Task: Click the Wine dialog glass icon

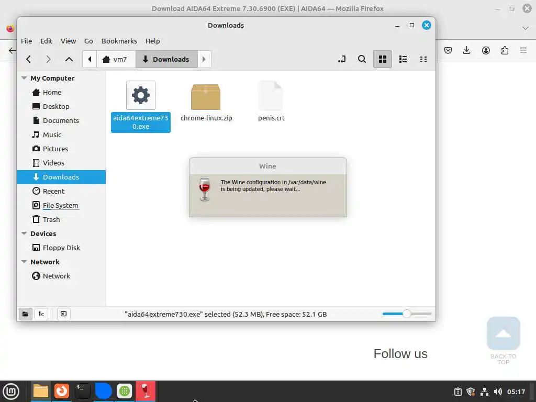Action: tap(205, 189)
